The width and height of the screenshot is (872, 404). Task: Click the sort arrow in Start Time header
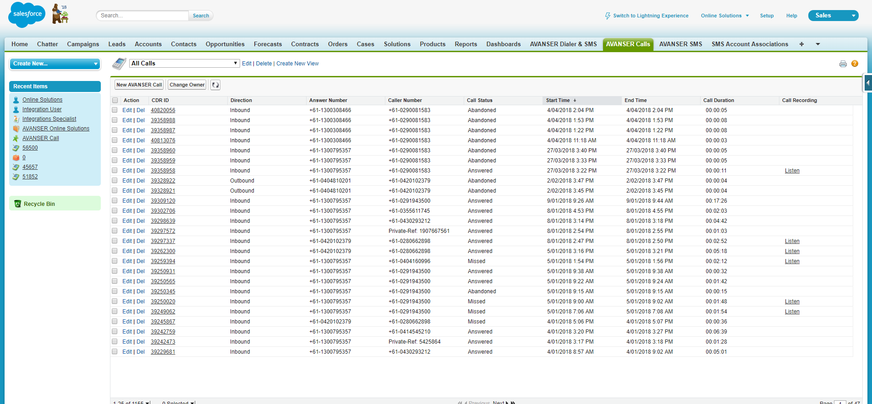(575, 100)
